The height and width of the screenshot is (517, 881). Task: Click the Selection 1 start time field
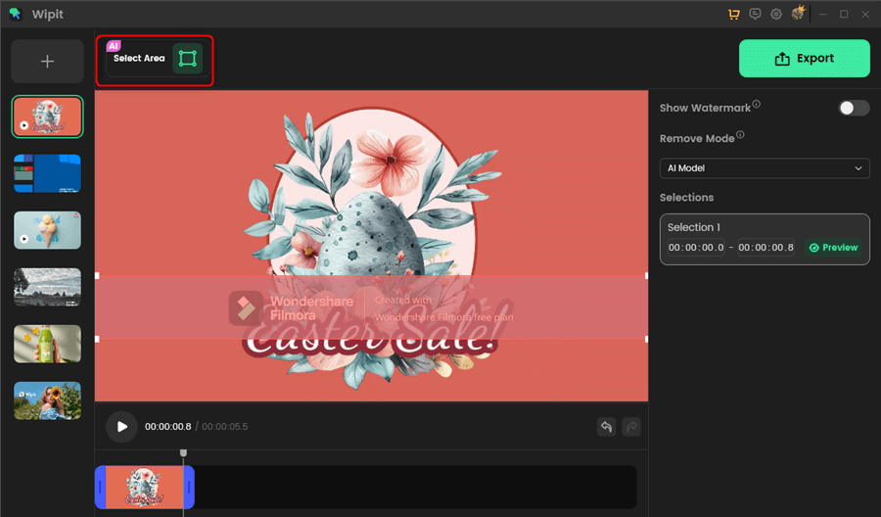click(x=696, y=248)
